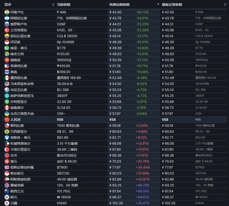Click the Vietnam flag icon
The height and width of the screenshot is (206, 229).
coord(7,60)
